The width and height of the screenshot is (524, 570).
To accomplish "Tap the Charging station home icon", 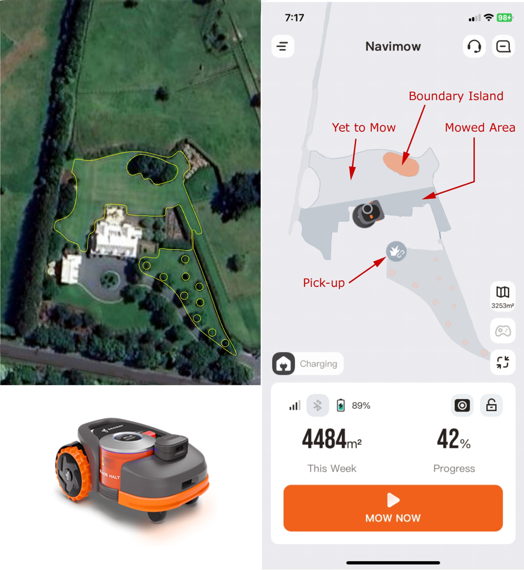I will click(x=283, y=364).
